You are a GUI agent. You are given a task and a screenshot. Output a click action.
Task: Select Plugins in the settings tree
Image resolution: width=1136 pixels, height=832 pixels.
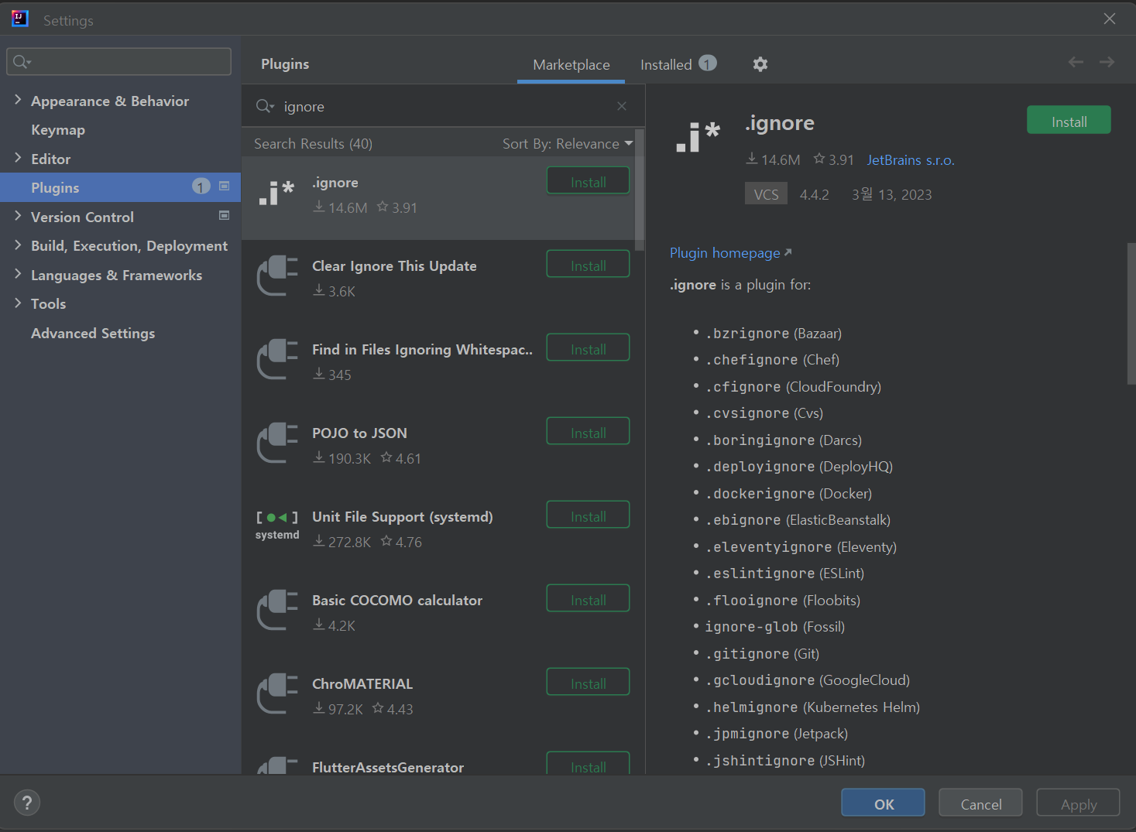121,187
